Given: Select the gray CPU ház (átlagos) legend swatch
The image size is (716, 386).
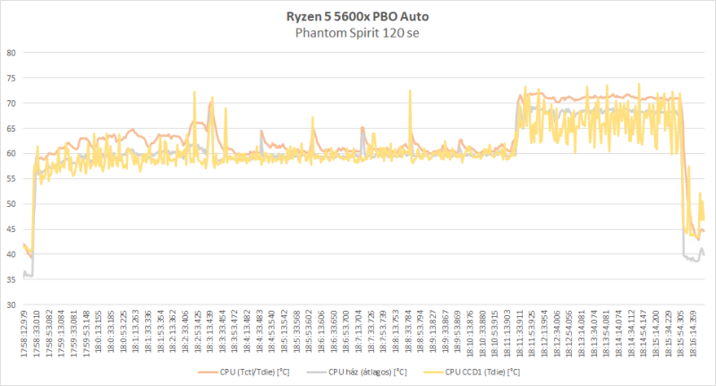Looking at the screenshot, I should click(316, 373).
